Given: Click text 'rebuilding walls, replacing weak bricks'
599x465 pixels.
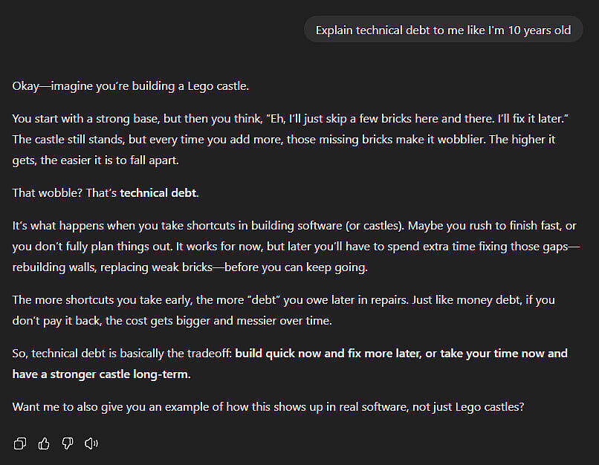Looking at the screenshot, I should (112, 267).
